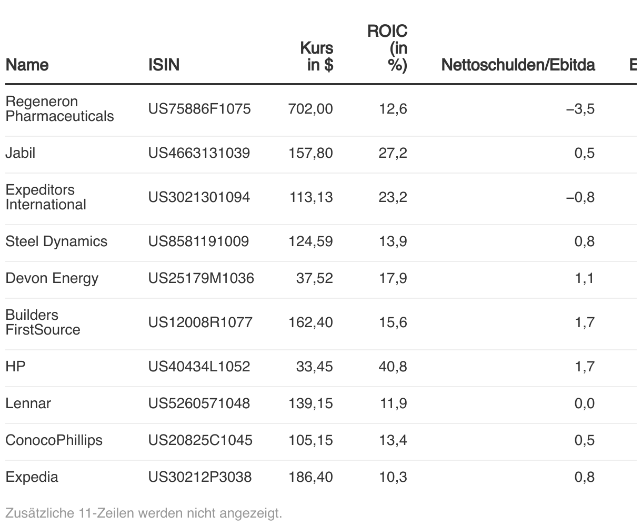Select the Expedia price 186,40

pyautogui.click(x=310, y=477)
